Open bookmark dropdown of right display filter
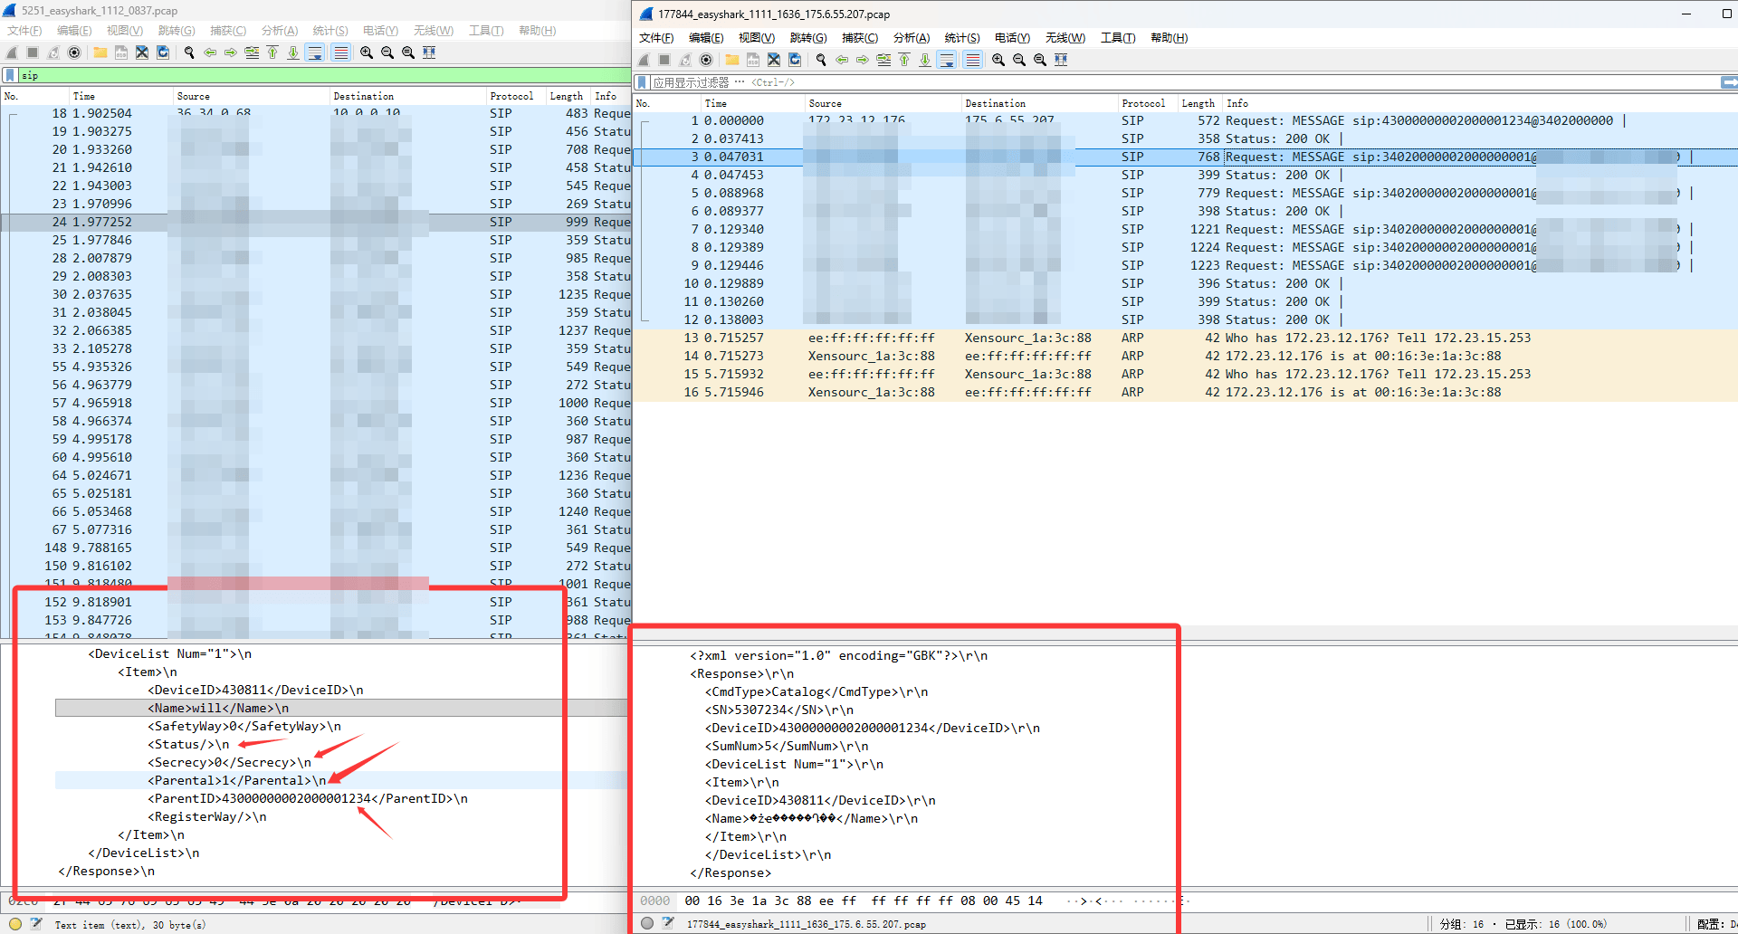 click(642, 82)
